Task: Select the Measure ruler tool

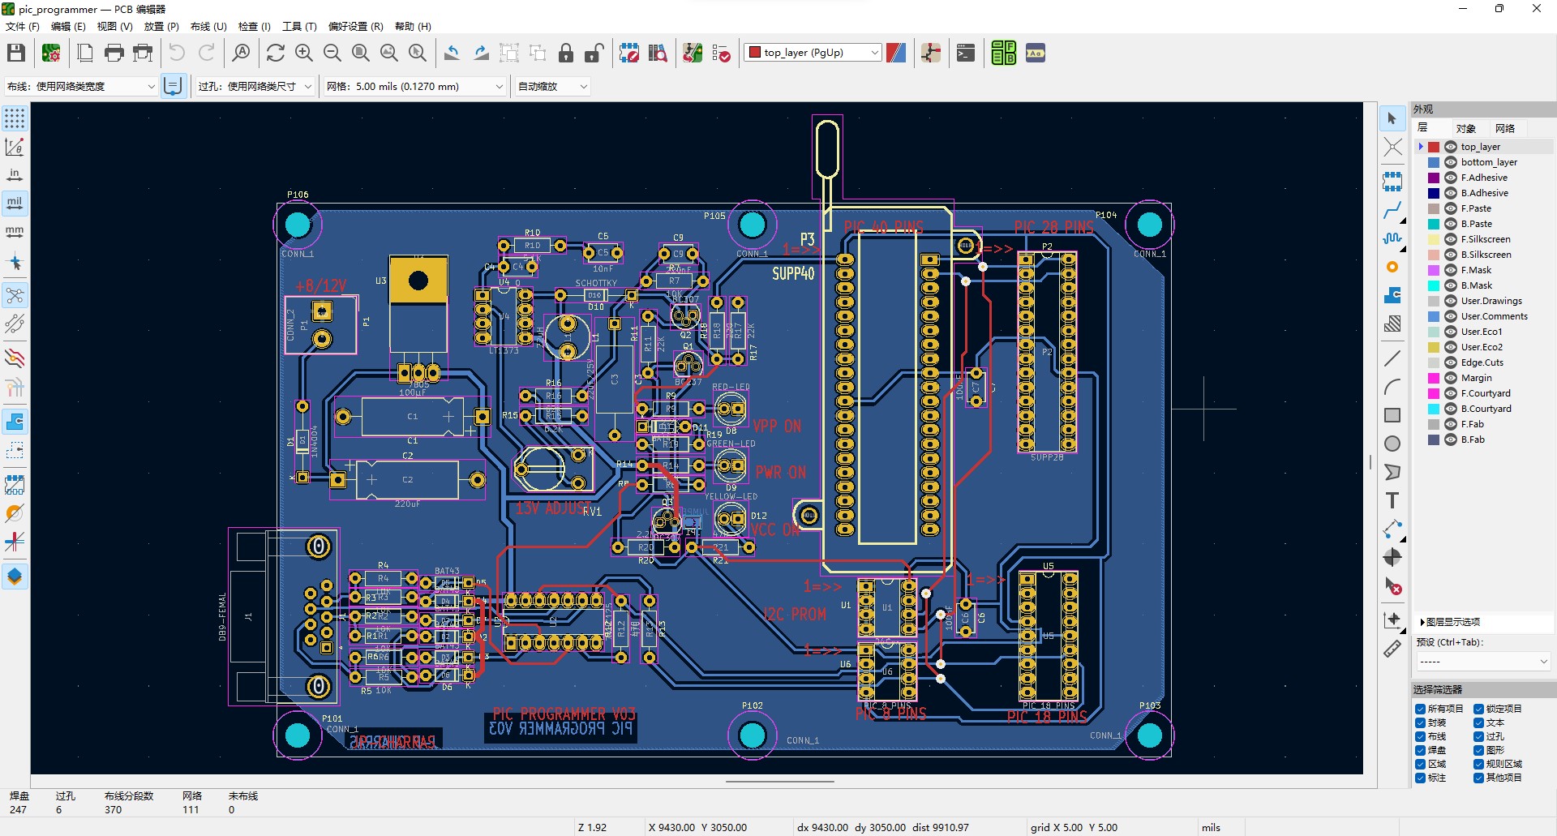Action: (x=1392, y=649)
